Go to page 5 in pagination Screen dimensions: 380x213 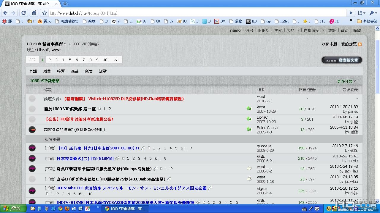(x=70, y=60)
